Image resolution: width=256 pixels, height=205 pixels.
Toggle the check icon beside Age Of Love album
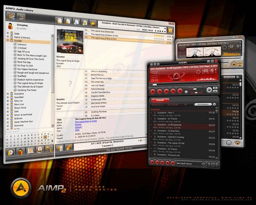point(15,51)
